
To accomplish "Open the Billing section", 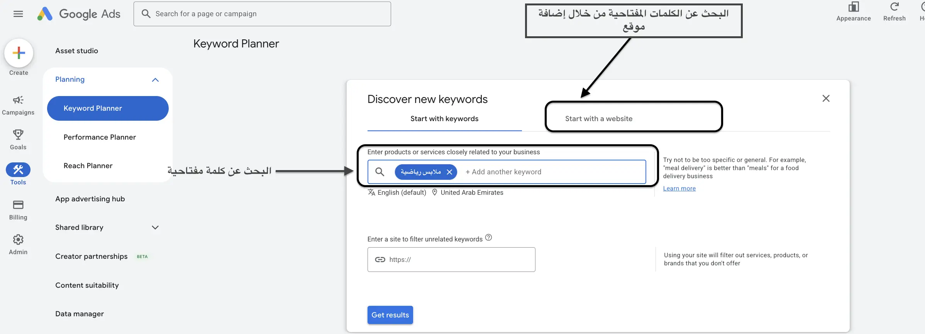I will (18, 210).
